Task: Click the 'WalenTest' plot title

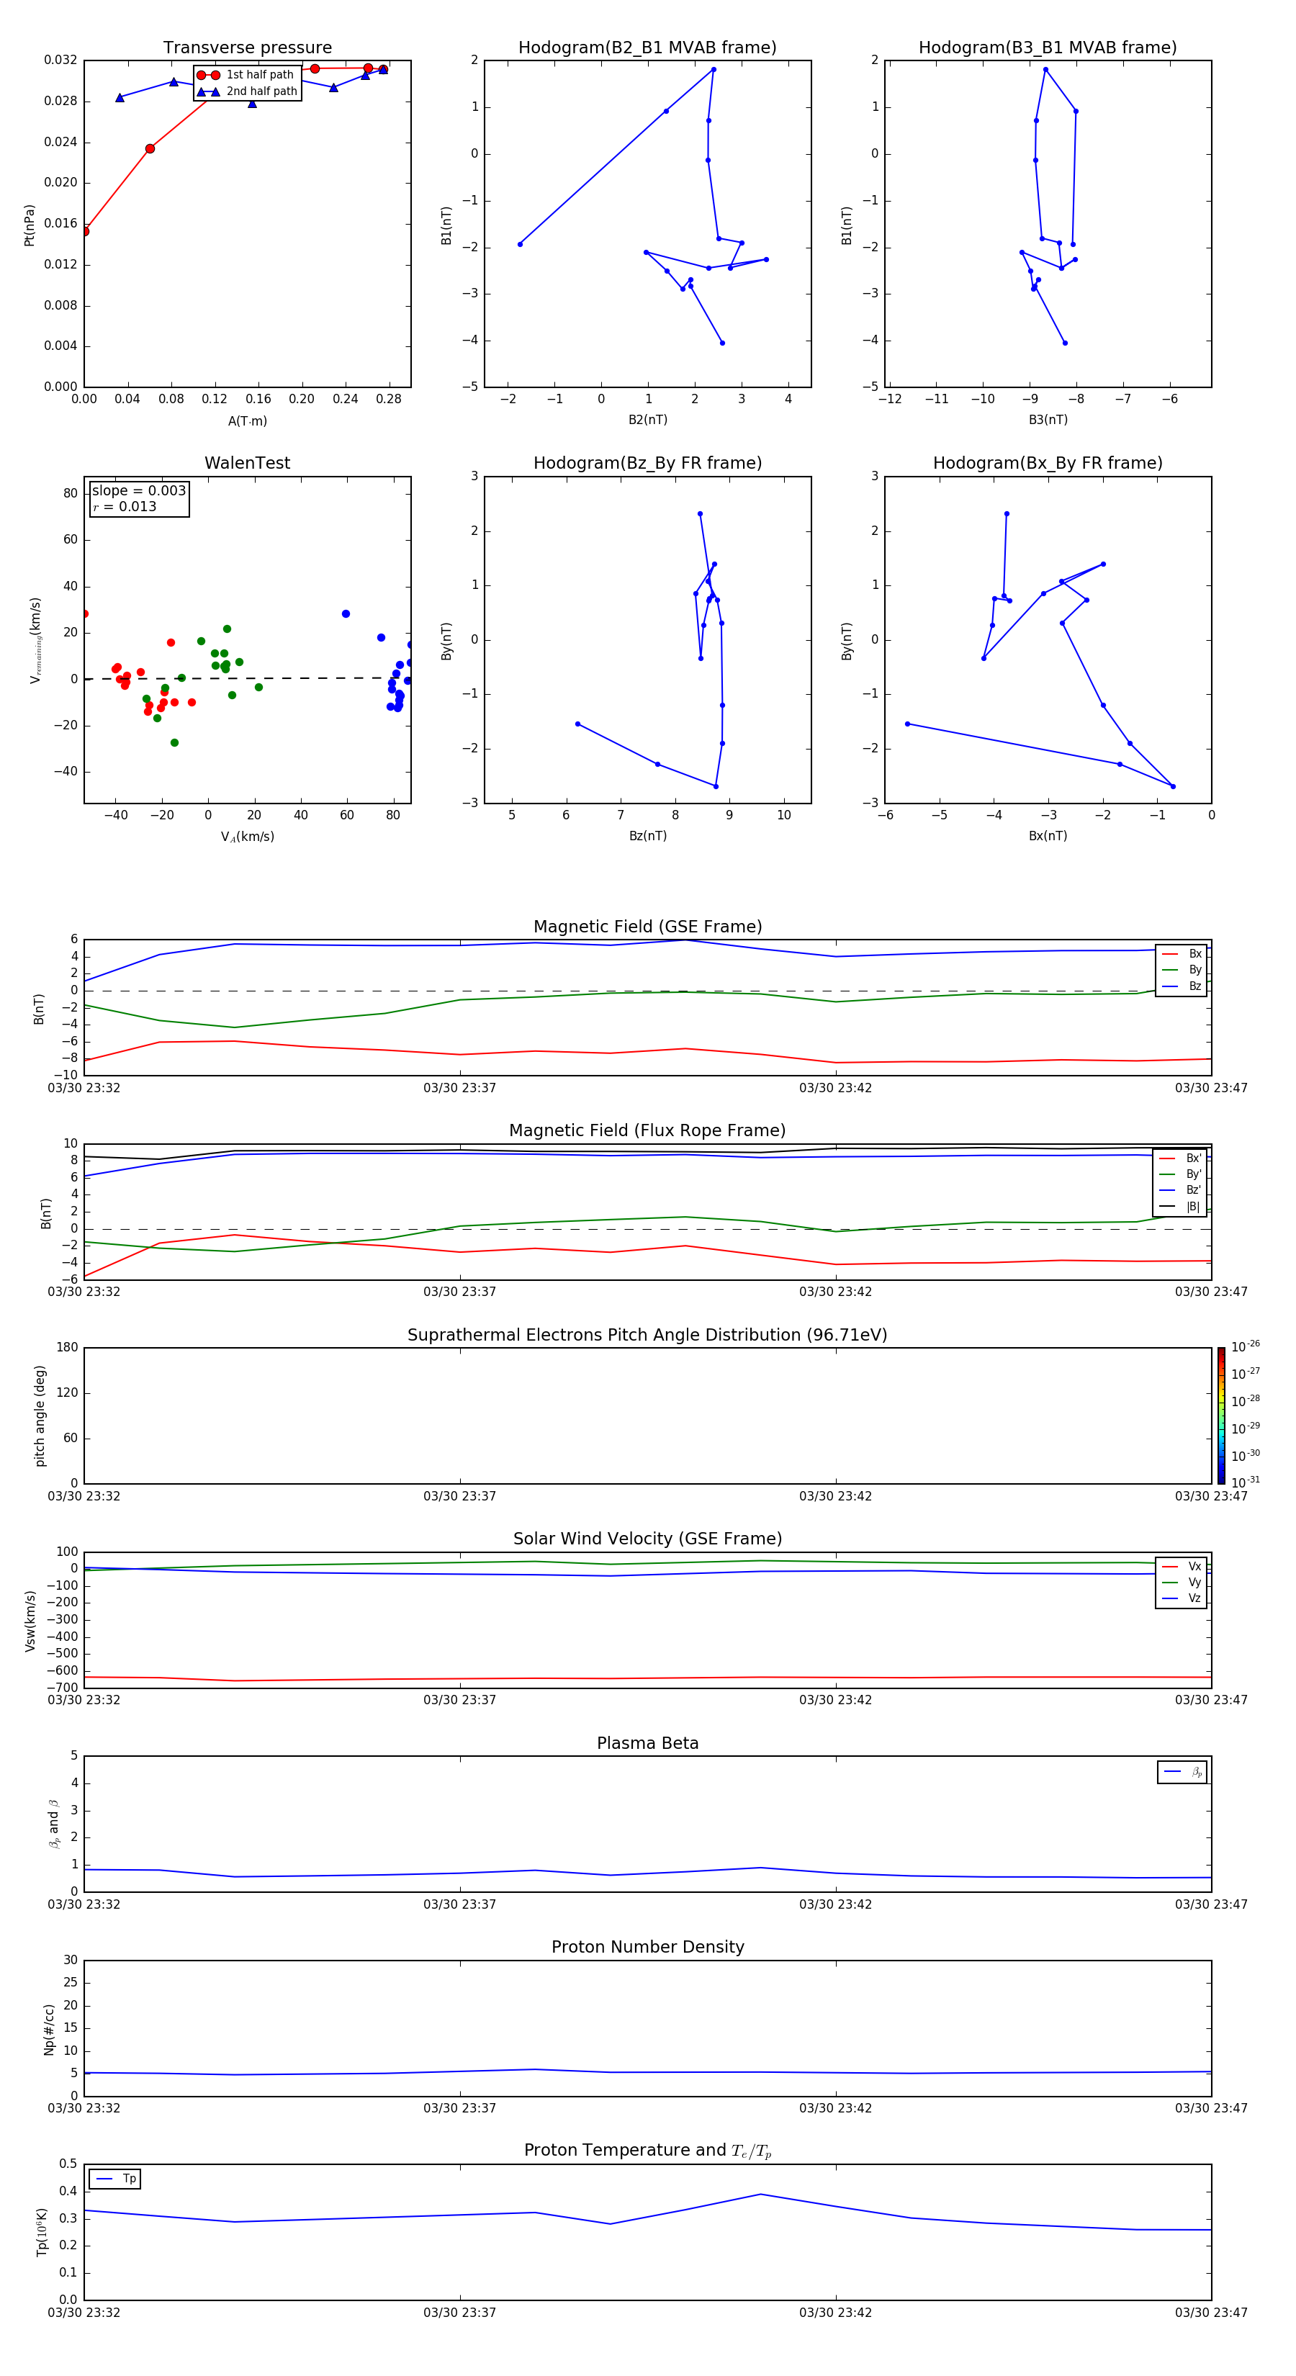Action: [247, 463]
